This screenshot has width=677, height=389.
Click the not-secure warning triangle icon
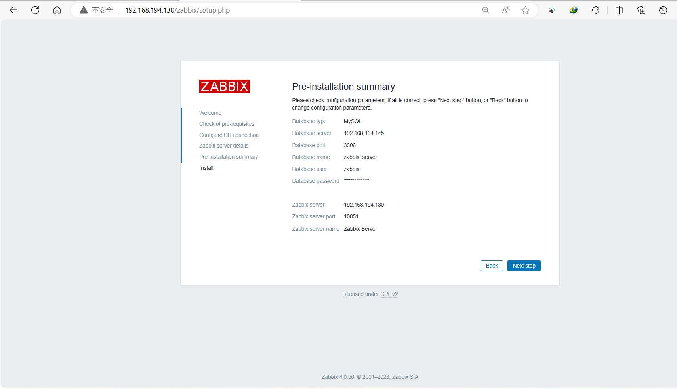coord(84,10)
